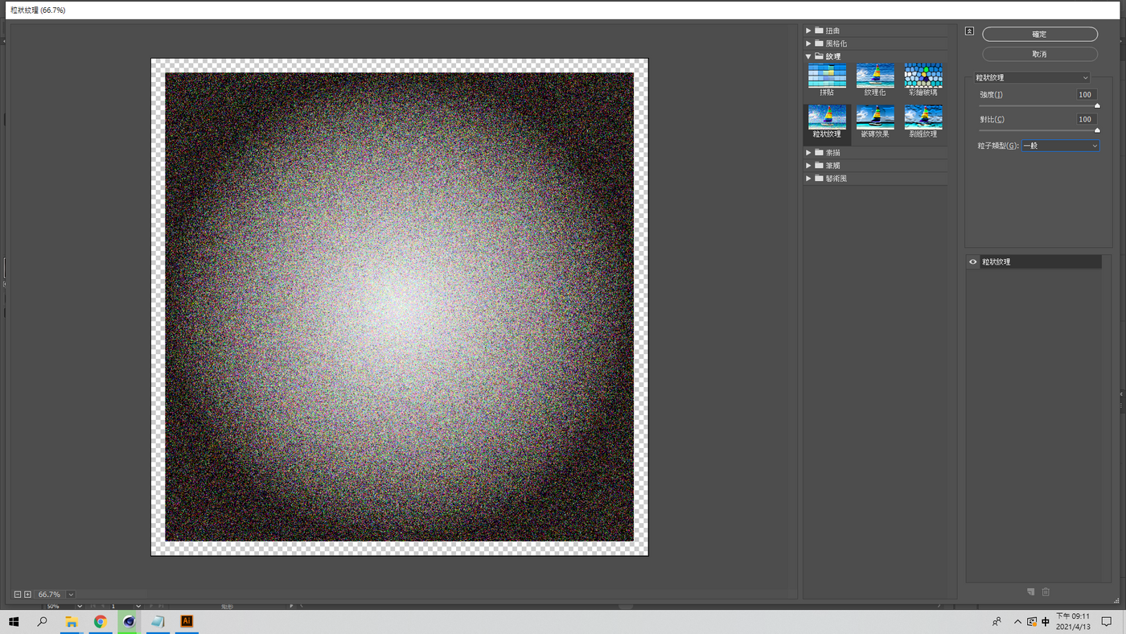Hide the 粒狀紋理 effect layer via eye icon
1126x634 pixels.
(x=973, y=262)
